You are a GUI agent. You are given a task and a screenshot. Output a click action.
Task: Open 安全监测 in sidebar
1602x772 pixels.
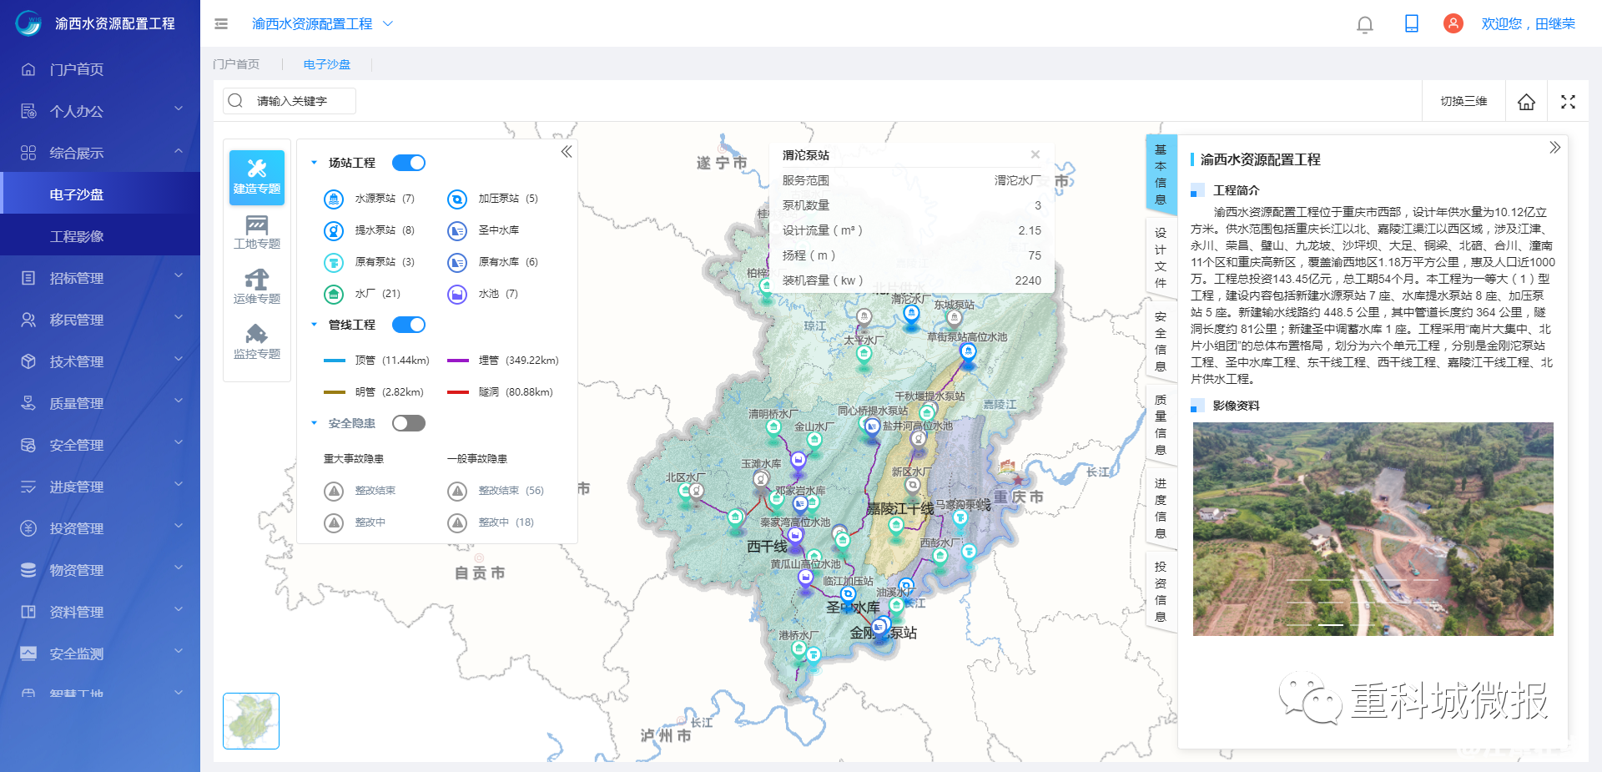point(100,653)
